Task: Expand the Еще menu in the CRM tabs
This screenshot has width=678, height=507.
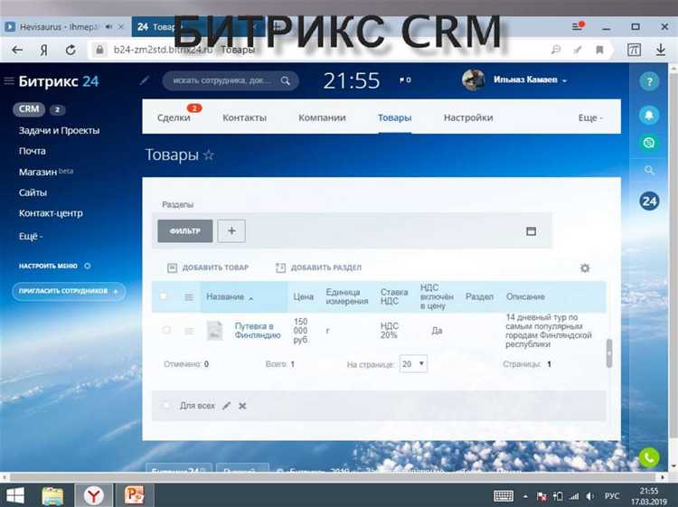Action: pyautogui.click(x=590, y=118)
